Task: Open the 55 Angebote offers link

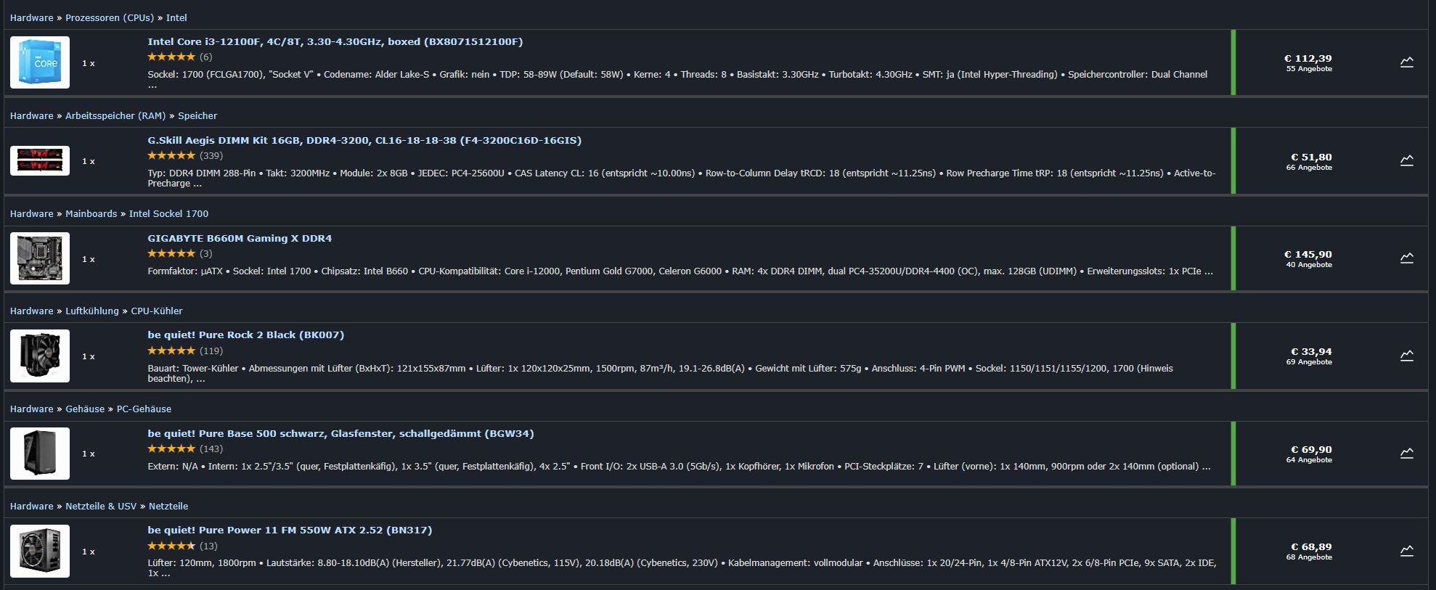Action: tap(1309, 69)
